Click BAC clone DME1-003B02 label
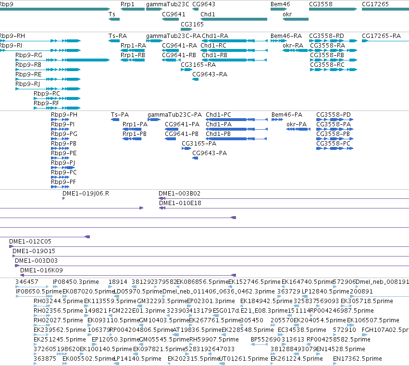The image size is (409, 366). pyautogui.click(x=179, y=194)
